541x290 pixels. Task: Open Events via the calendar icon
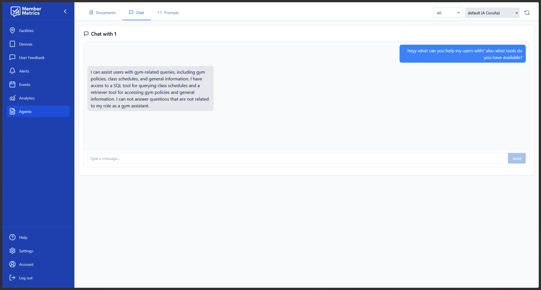12,84
